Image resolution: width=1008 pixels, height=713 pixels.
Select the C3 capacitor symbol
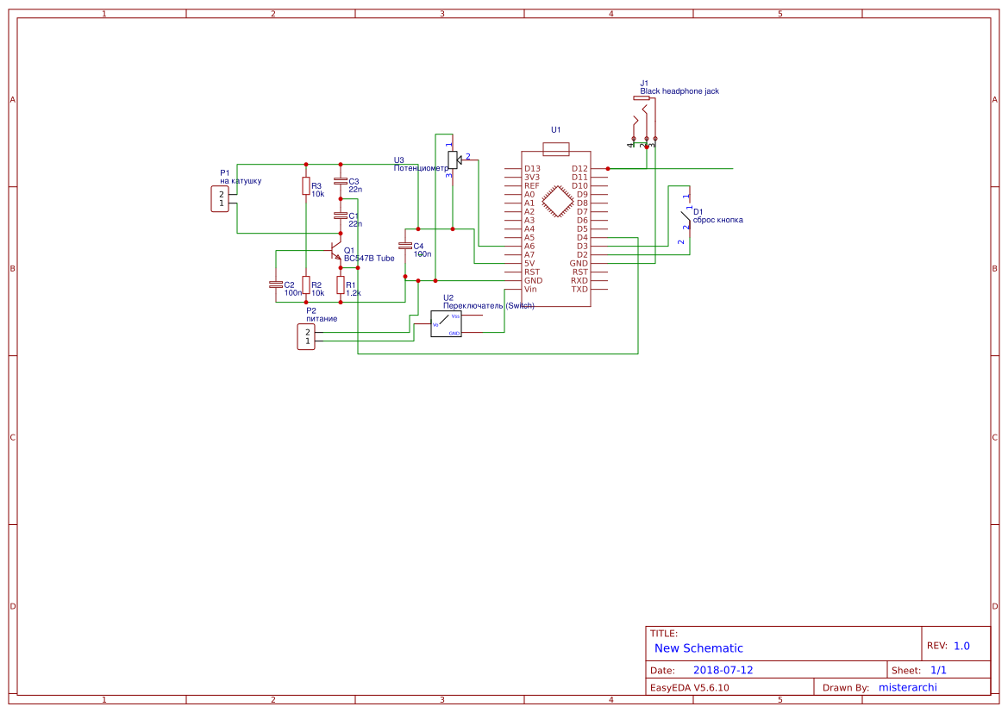coord(341,182)
